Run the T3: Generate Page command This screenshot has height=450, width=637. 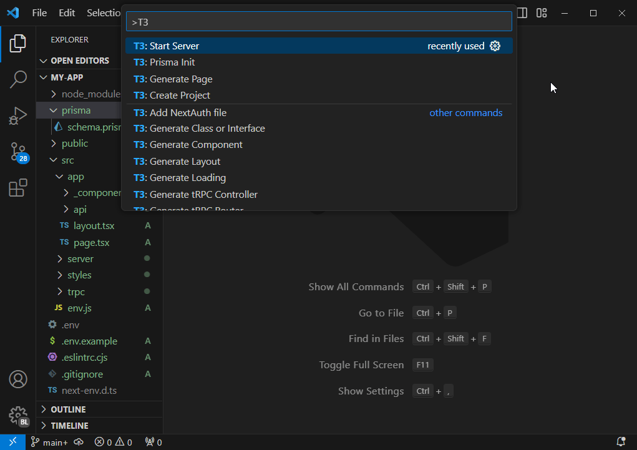[319, 79]
